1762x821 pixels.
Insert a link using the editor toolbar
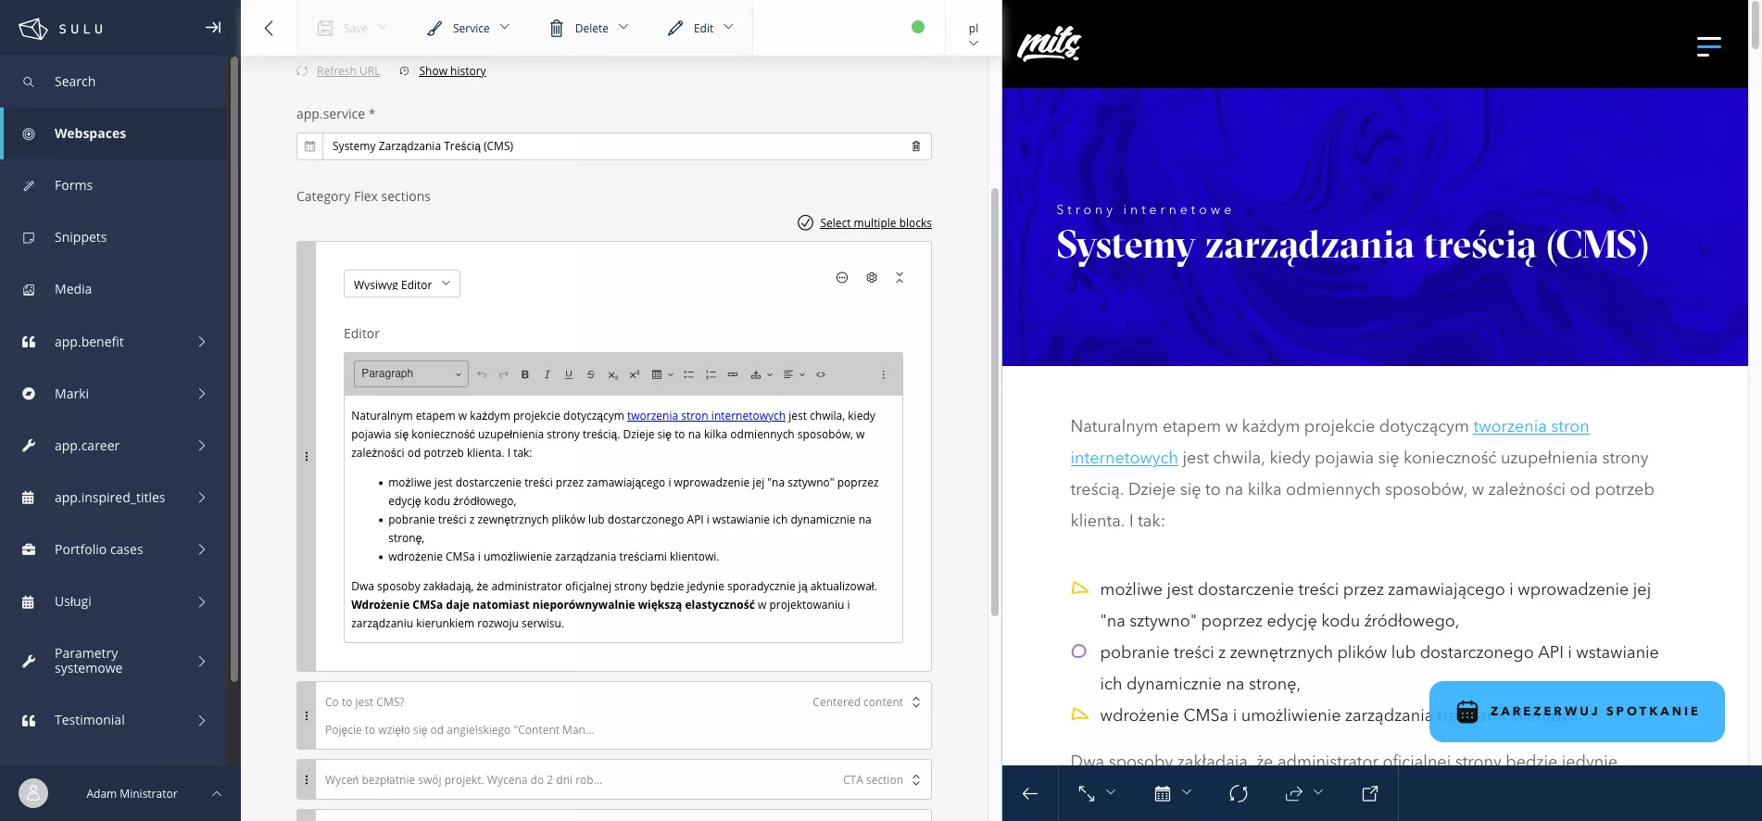[733, 375]
